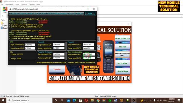Sort by the Name column header
183x103 pixels.
(x=3, y=20)
